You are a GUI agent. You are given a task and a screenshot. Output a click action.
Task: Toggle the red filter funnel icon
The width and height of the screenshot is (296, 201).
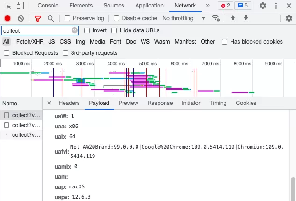(x=38, y=18)
